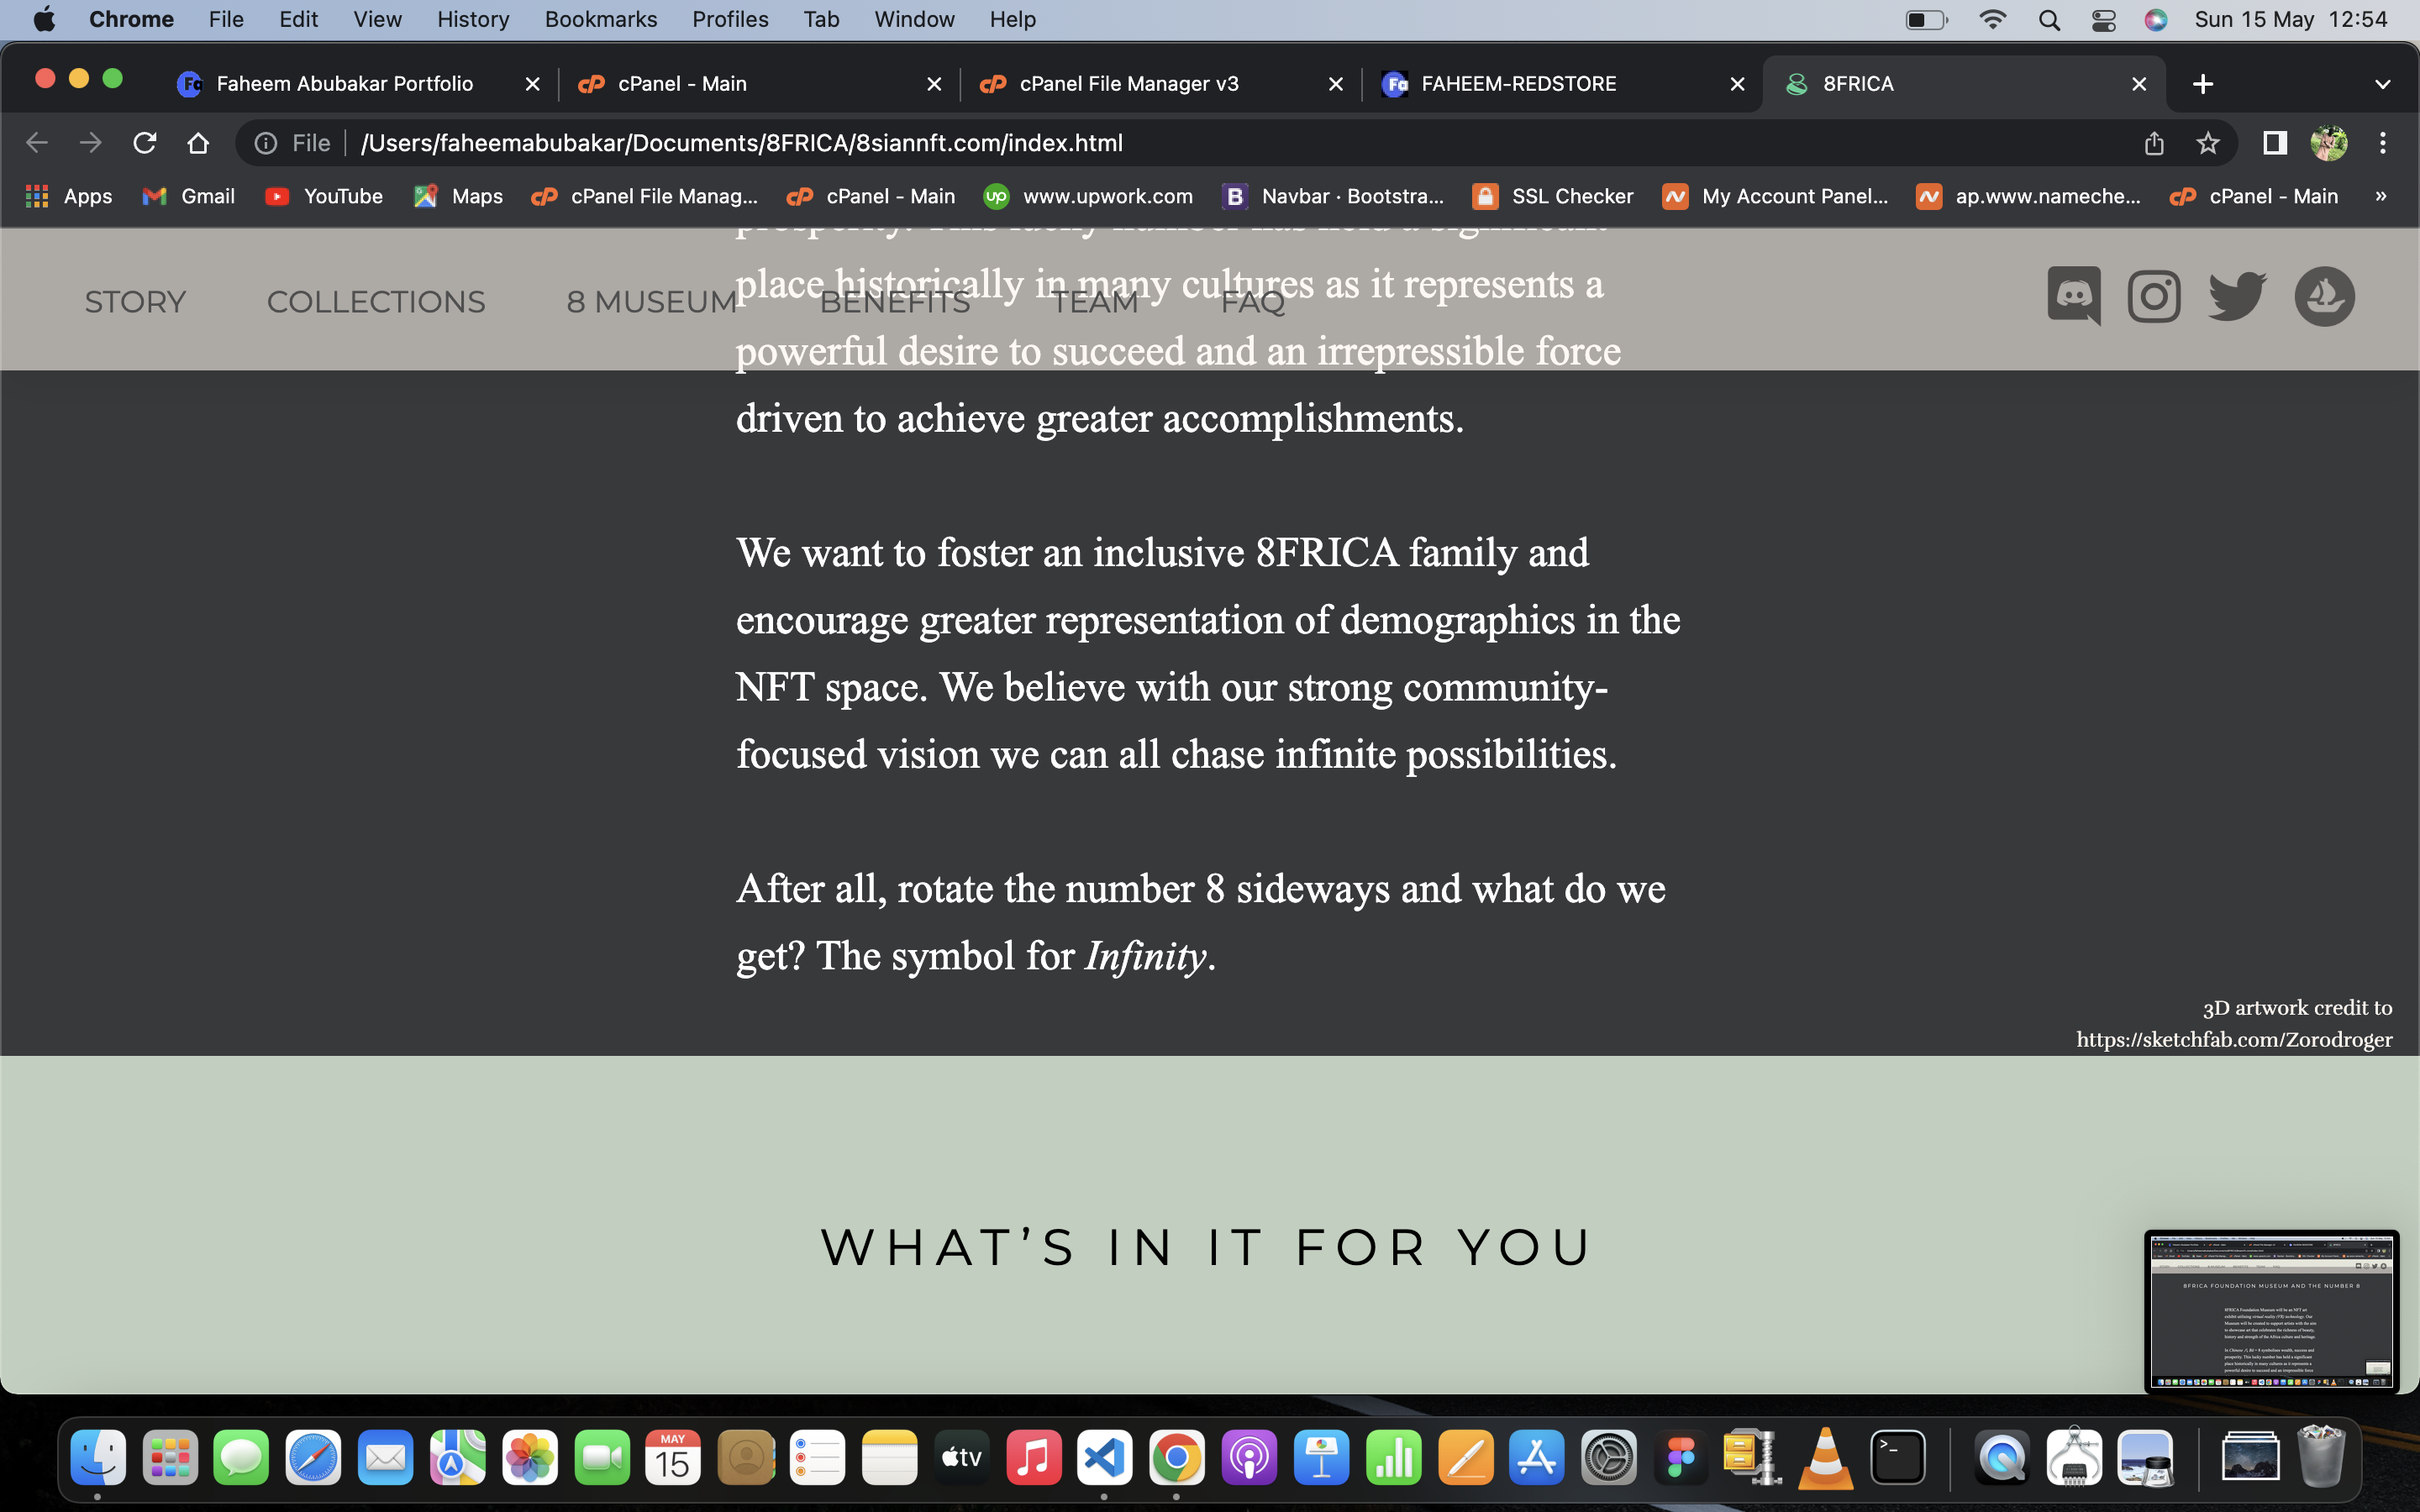2420x1512 pixels.
Task: Go to the STORY section link
Action: (x=135, y=302)
